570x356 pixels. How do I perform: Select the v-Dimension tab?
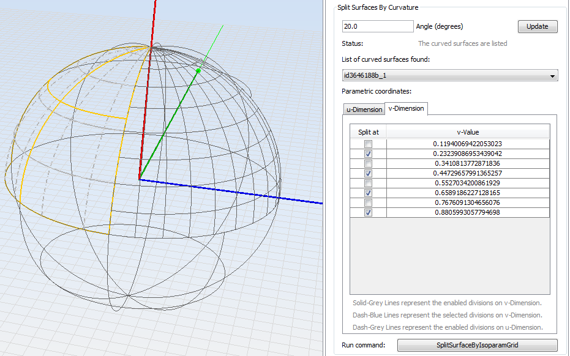pyautogui.click(x=406, y=109)
